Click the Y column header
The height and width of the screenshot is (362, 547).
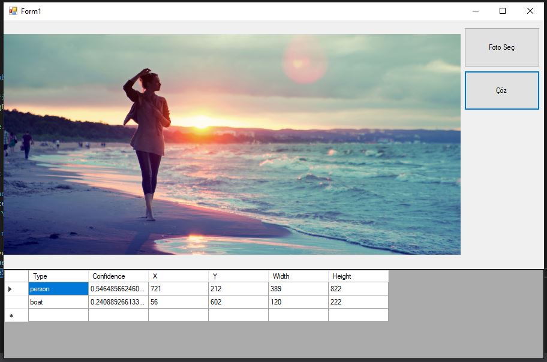pyautogui.click(x=238, y=276)
